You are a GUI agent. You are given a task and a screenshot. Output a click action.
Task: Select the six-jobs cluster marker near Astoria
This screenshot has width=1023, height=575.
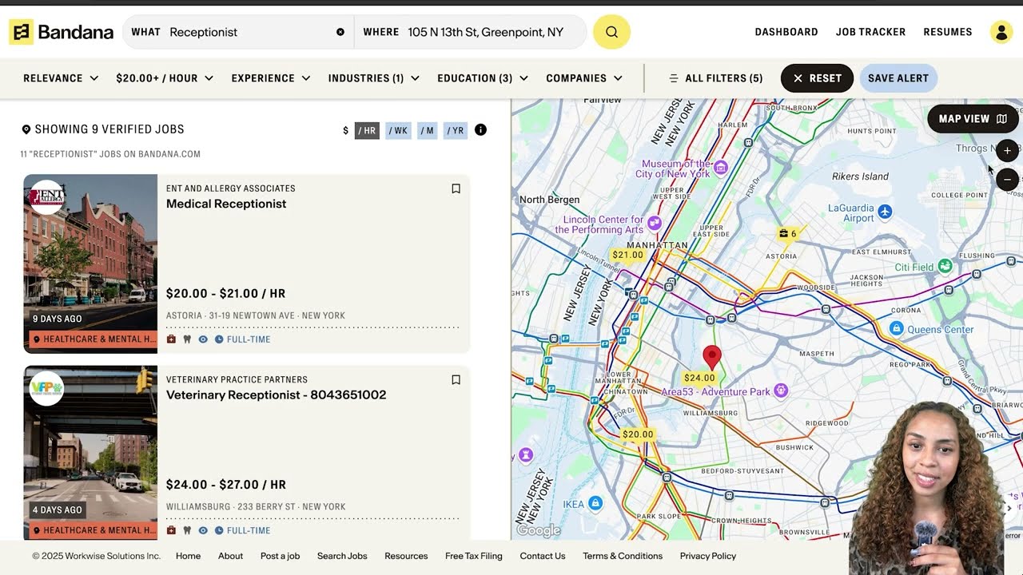pyautogui.click(x=788, y=233)
